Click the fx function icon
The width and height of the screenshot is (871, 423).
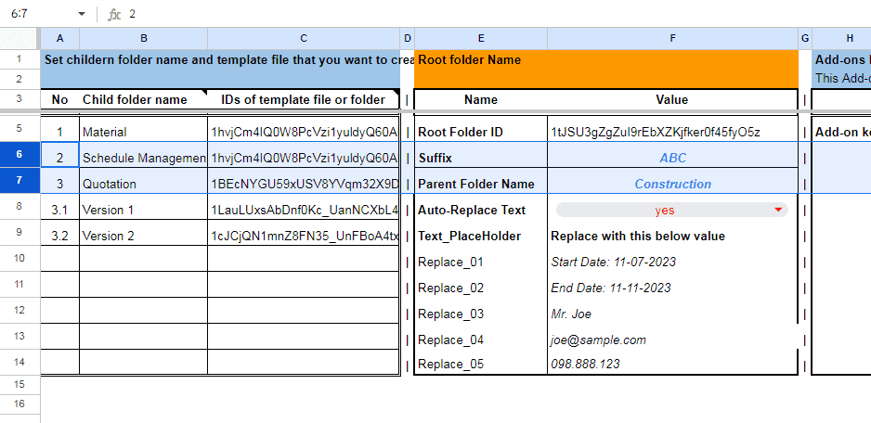(114, 15)
